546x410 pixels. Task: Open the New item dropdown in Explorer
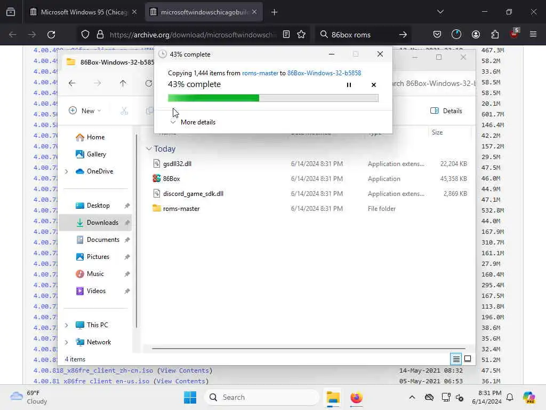85,111
